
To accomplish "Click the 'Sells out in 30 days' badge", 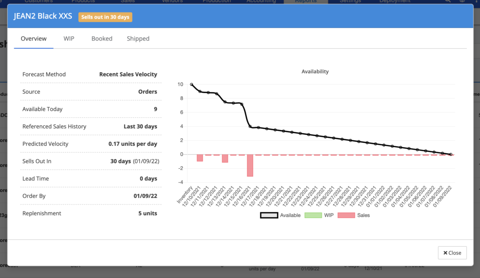I will pos(105,17).
